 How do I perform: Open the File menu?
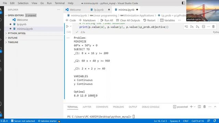click(5, 3)
